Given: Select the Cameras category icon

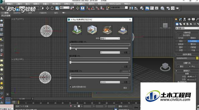Looking at the screenshot, I should click(x=188, y=24).
